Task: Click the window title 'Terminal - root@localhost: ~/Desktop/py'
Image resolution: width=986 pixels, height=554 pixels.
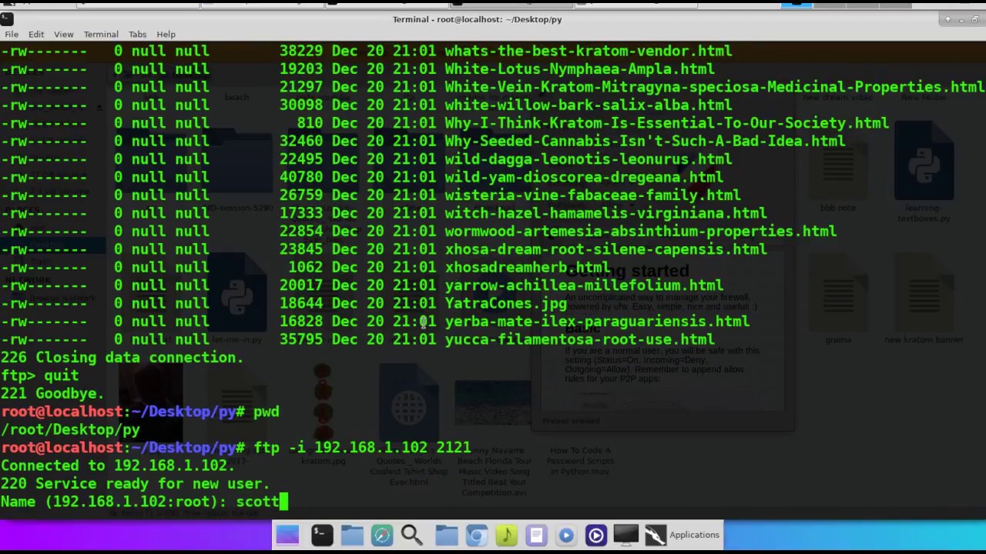Action: [x=477, y=19]
